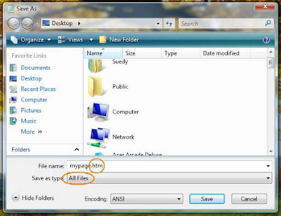Click the magnifier icon in Search box
The height and width of the screenshot is (216, 281).
click(268, 23)
